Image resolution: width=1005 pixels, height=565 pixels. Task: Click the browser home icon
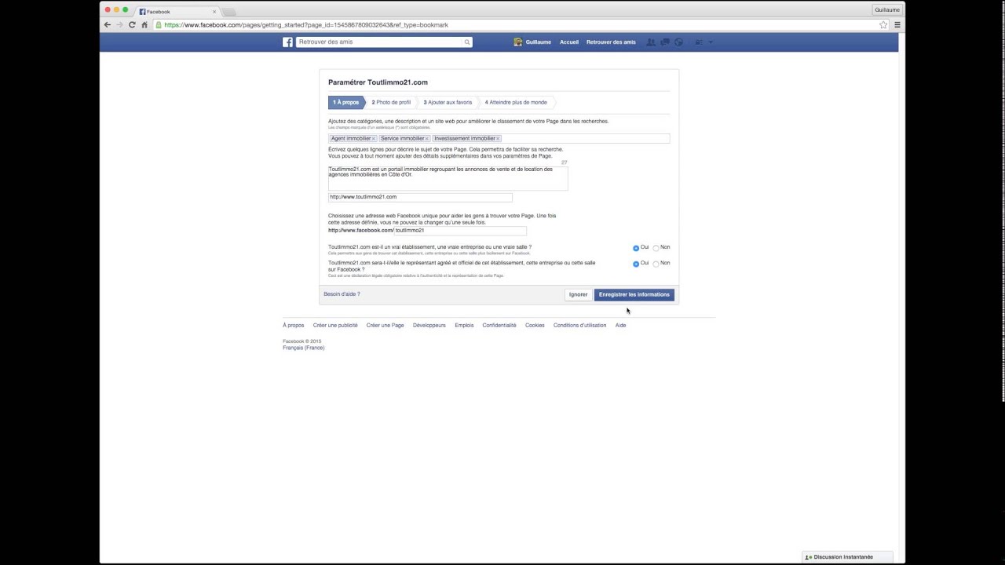click(144, 25)
